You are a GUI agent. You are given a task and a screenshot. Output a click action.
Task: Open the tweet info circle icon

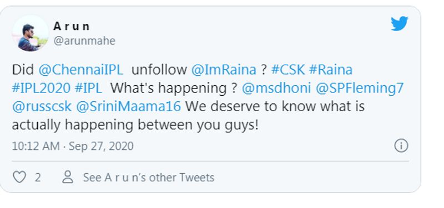coord(401,146)
